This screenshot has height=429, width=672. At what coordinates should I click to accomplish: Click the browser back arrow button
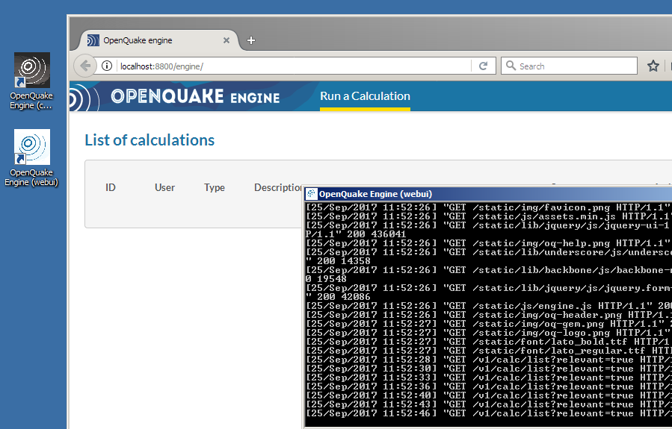click(85, 66)
